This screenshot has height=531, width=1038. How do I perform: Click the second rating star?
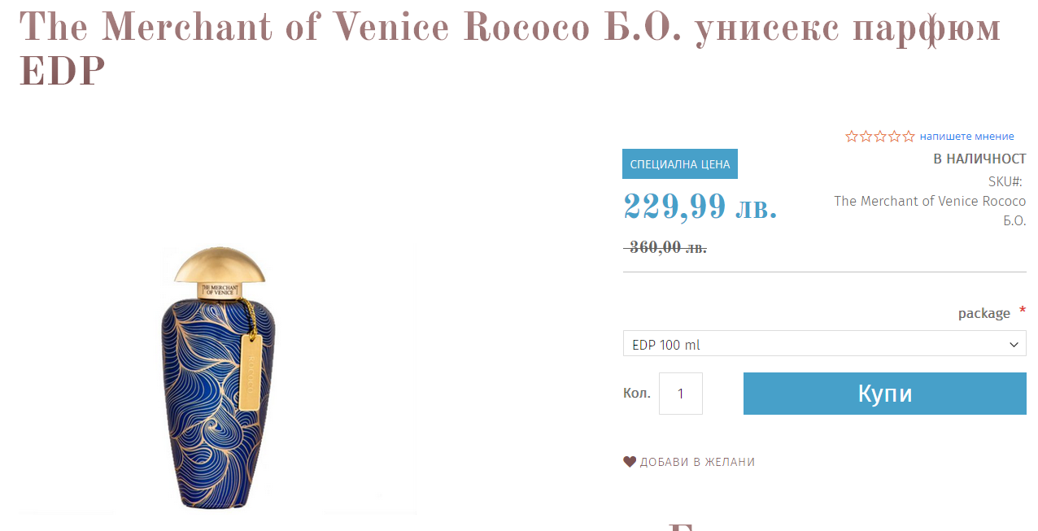click(x=866, y=137)
